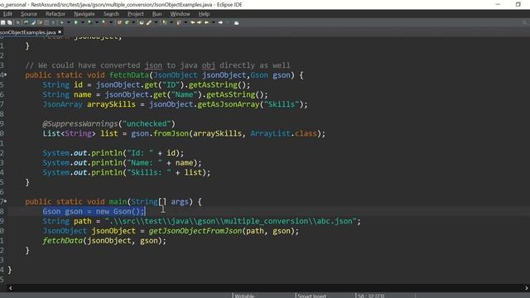Close the JsonObjectExamples.java tab
The image size is (530, 298).
point(60,31)
